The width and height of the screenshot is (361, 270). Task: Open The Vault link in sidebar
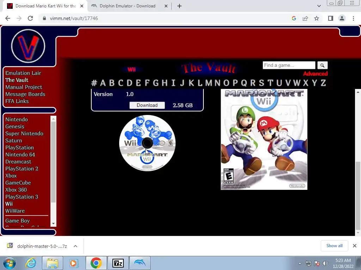click(17, 80)
